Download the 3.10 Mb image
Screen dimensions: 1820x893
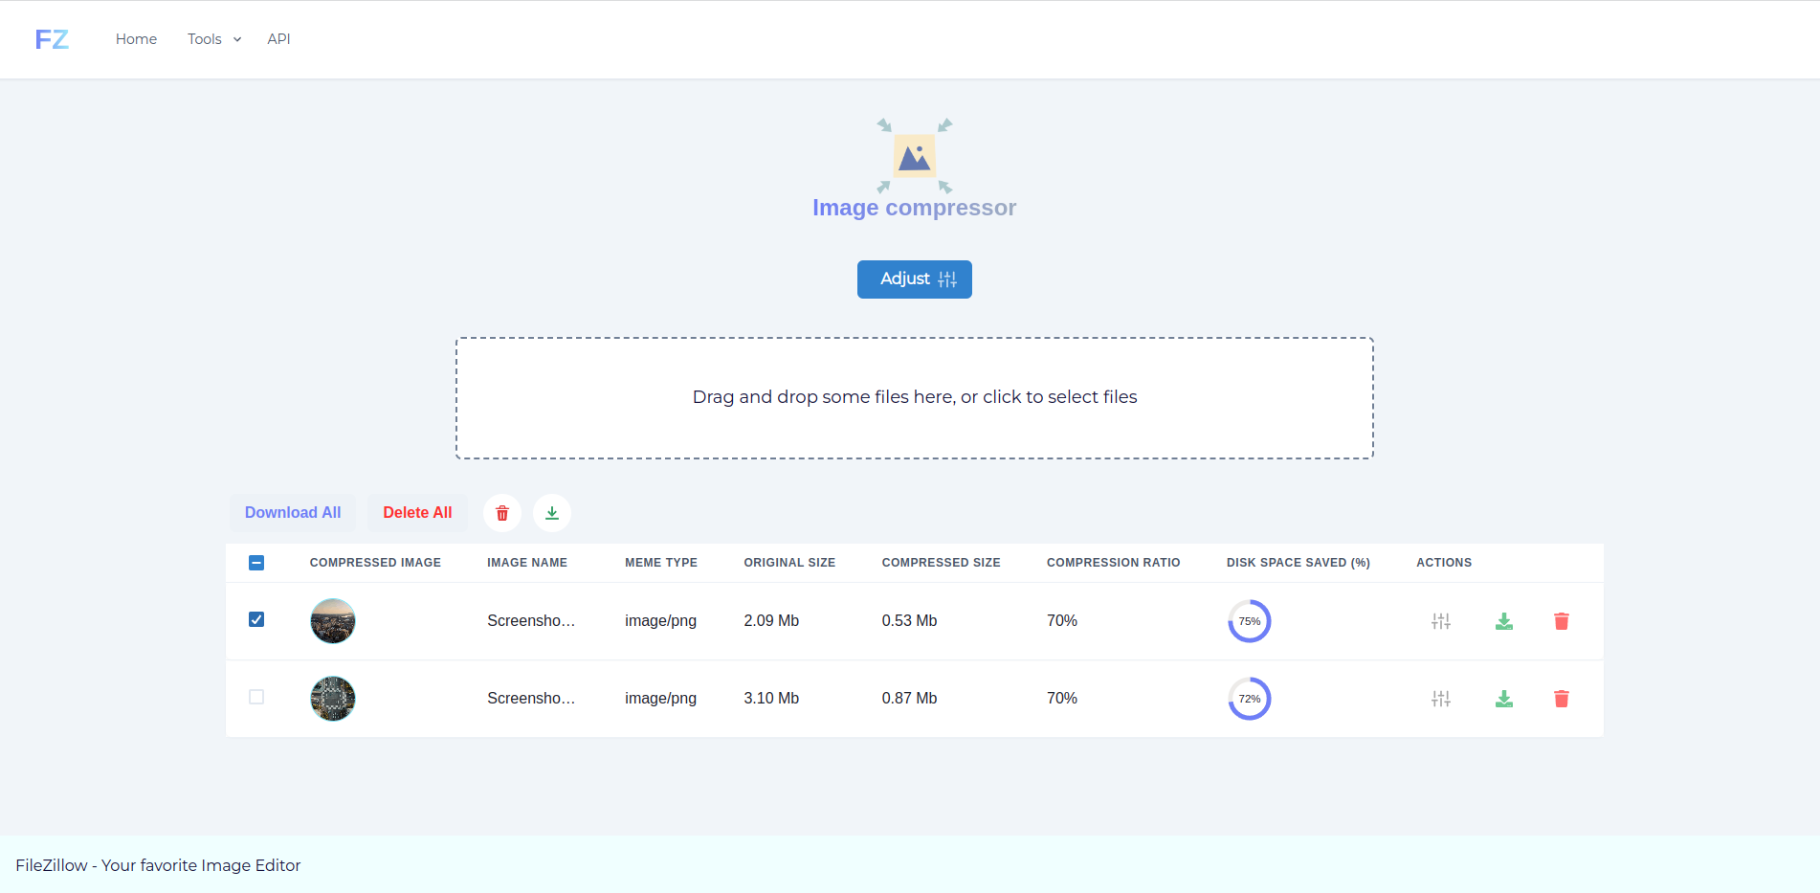(1504, 699)
